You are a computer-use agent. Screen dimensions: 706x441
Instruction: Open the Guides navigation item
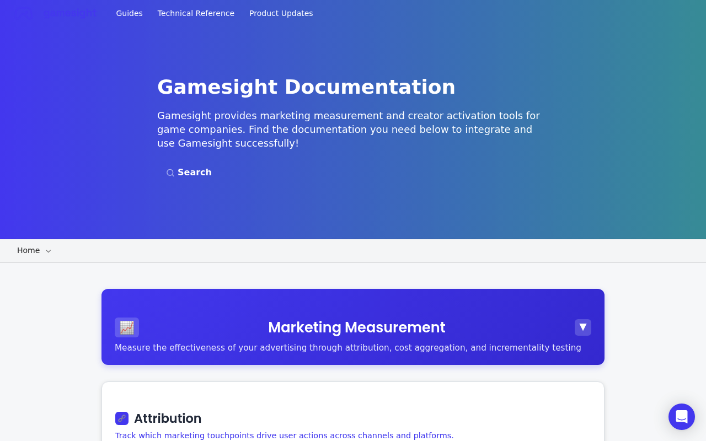point(129,13)
